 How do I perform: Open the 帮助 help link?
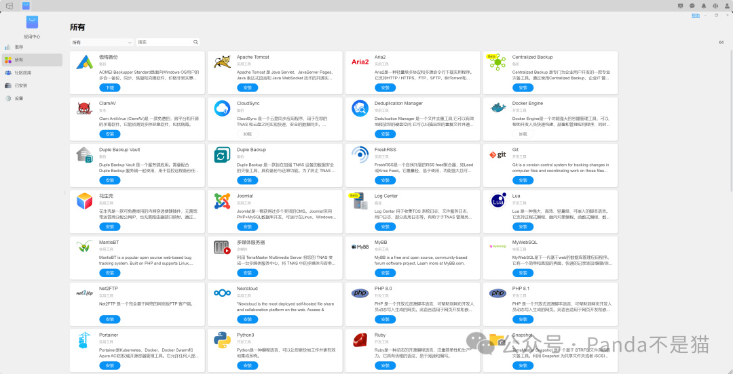pyautogui.click(x=696, y=16)
